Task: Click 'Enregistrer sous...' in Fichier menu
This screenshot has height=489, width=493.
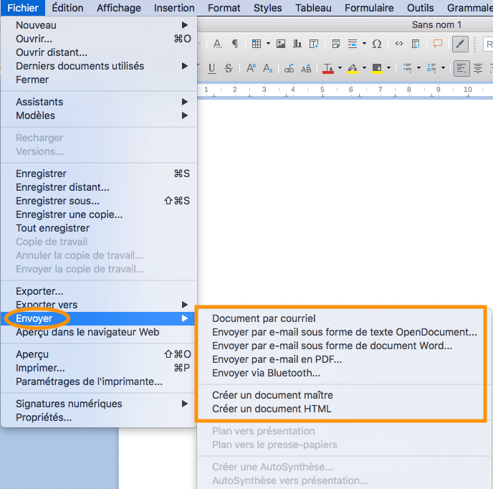Action: [x=57, y=201]
